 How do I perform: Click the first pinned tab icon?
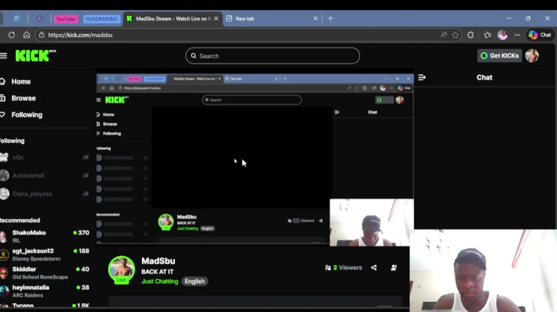tap(17, 19)
